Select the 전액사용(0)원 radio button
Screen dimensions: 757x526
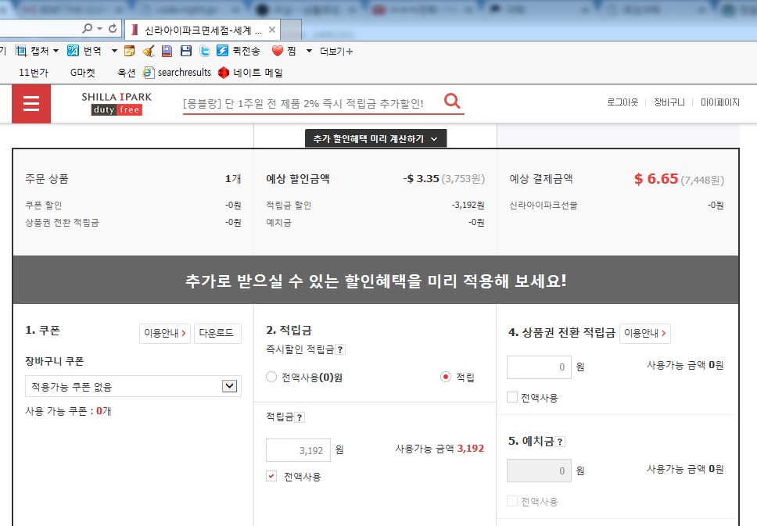coord(271,377)
